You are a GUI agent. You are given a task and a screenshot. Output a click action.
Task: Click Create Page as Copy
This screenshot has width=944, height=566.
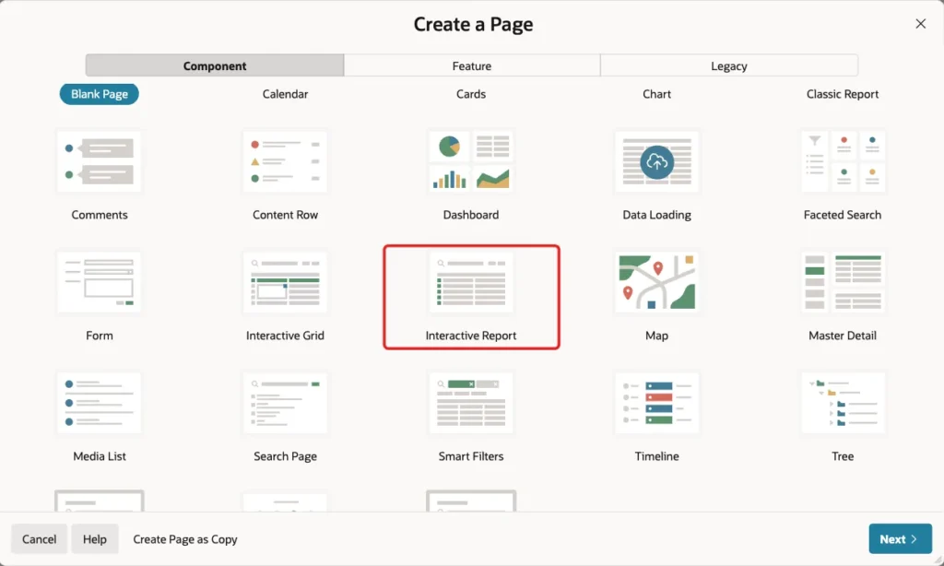(x=185, y=539)
